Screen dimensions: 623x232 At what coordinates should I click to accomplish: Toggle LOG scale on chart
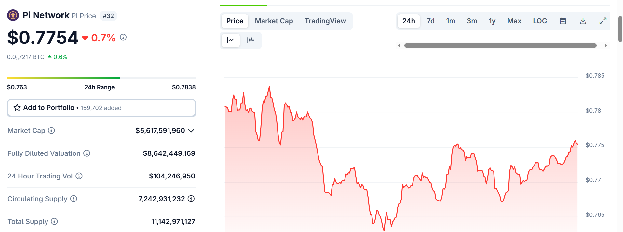(x=540, y=21)
